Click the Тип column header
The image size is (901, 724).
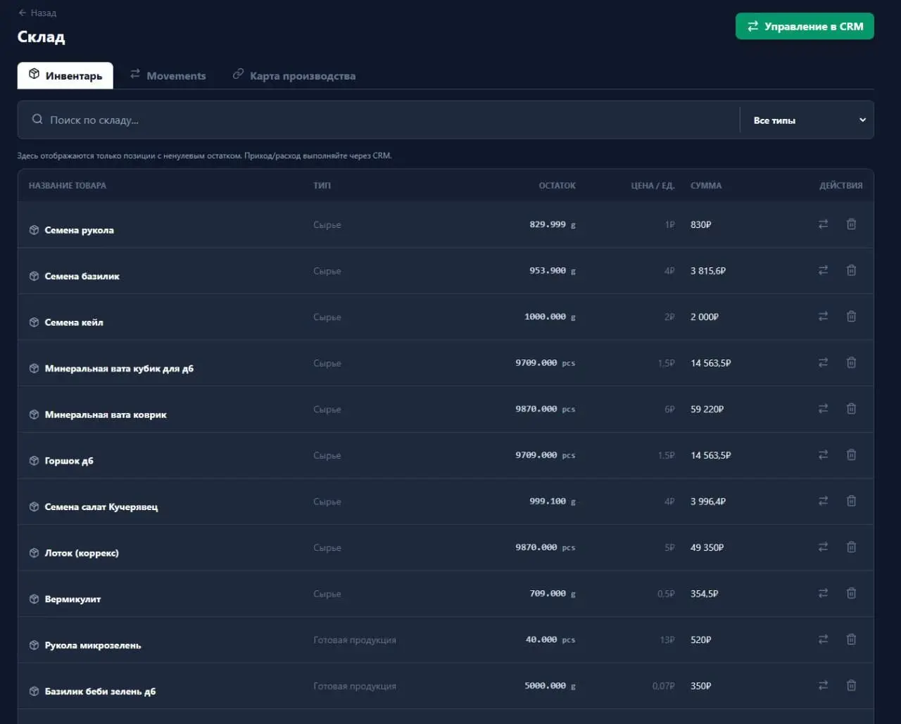click(x=322, y=186)
